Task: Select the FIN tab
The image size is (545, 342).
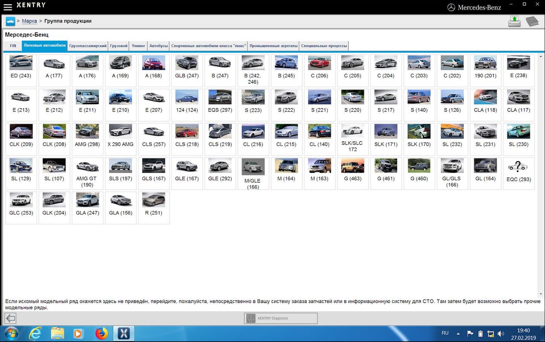Action: coord(13,46)
